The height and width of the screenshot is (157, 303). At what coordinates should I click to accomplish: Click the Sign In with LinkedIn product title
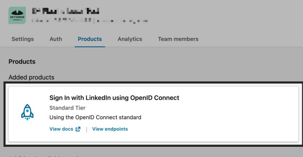click(x=114, y=98)
